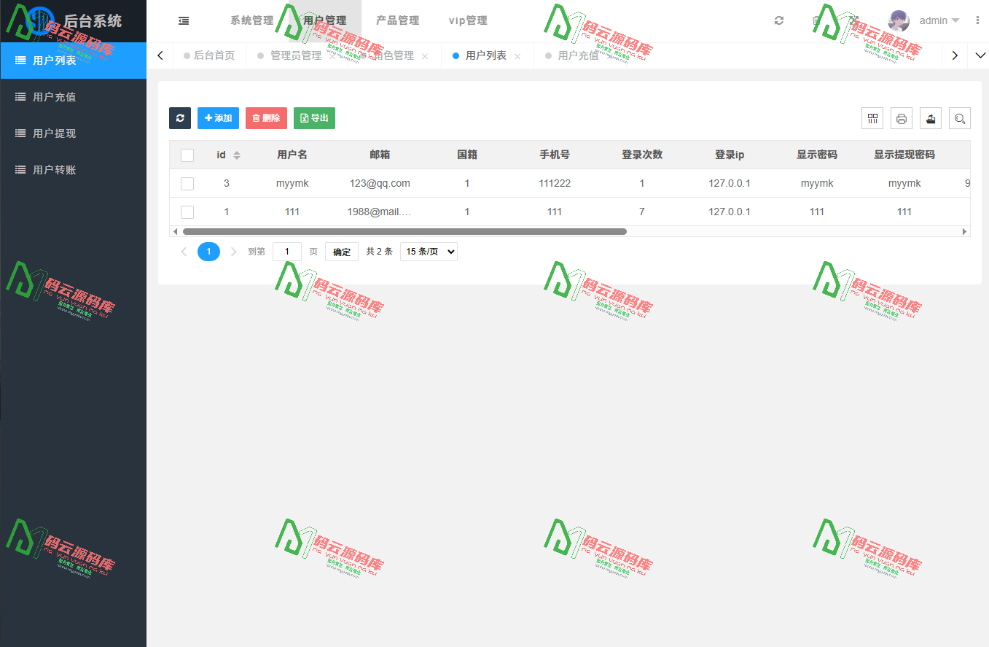This screenshot has height=647, width=989.
Task: Open the 15 条/页 page size dropdown
Action: coord(429,251)
